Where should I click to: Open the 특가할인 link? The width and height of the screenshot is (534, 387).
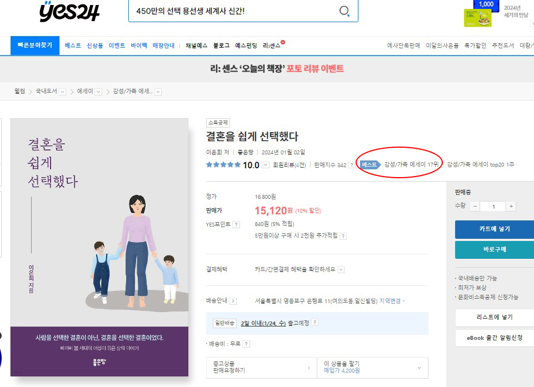[x=476, y=46]
